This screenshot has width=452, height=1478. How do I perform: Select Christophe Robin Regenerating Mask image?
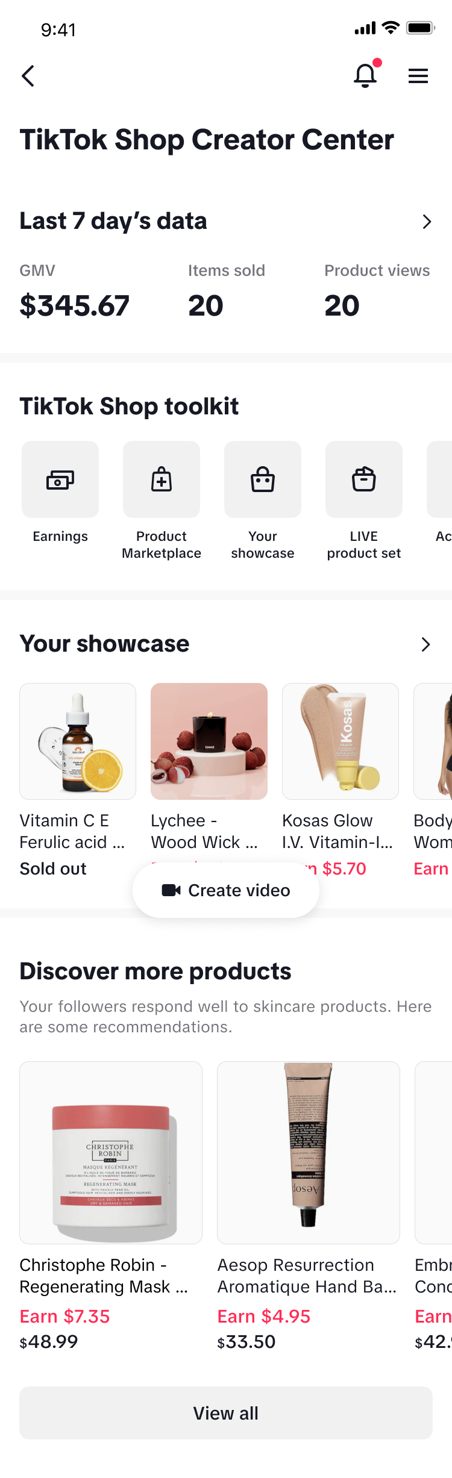(x=111, y=1153)
